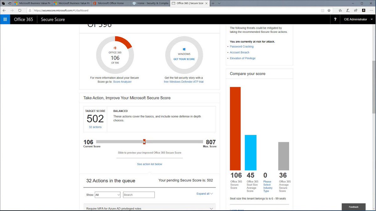Add page to favorites with star icon
This screenshot has width=376, height=211.
click(329, 10)
